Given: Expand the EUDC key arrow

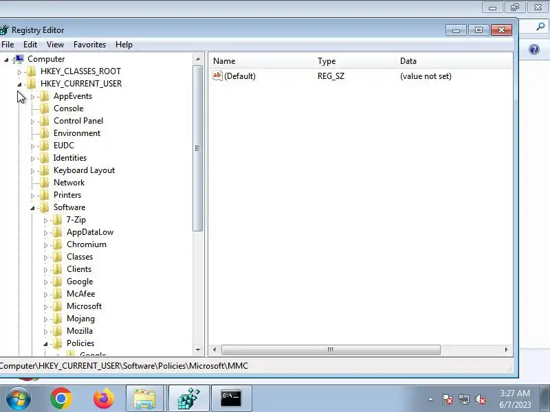Looking at the screenshot, I should (x=32, y=146).
